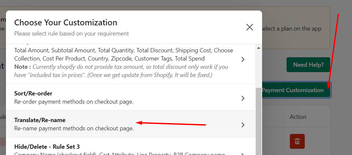
Task: Click "Re-name payment methods on checkout page" description
Action: 74,128
